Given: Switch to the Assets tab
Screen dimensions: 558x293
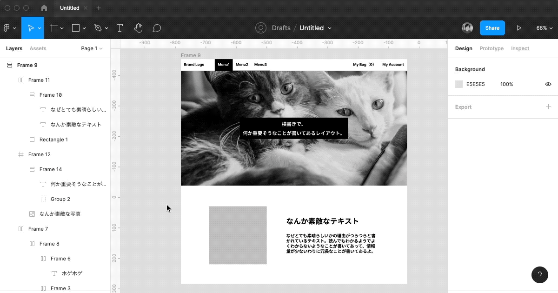Looking at the screenshot, I should click(38, 48).
